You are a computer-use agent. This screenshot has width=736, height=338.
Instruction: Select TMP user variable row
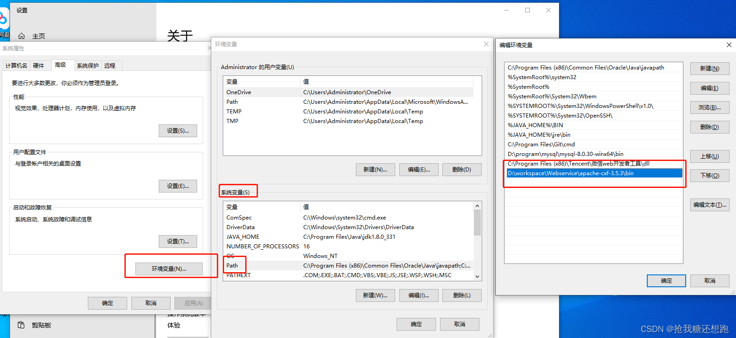[349, 121]
